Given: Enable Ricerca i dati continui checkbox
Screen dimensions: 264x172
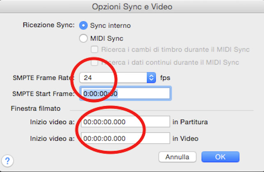Looking at the screenshot, I should (95, 63).
